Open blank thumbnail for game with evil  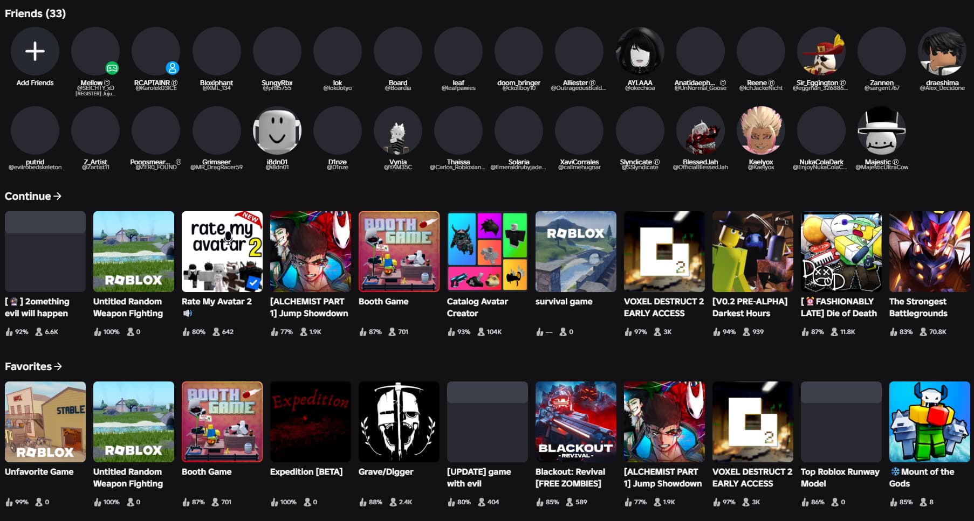(x=488, y=422)
